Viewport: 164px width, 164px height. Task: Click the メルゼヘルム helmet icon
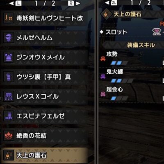(9, 38)
